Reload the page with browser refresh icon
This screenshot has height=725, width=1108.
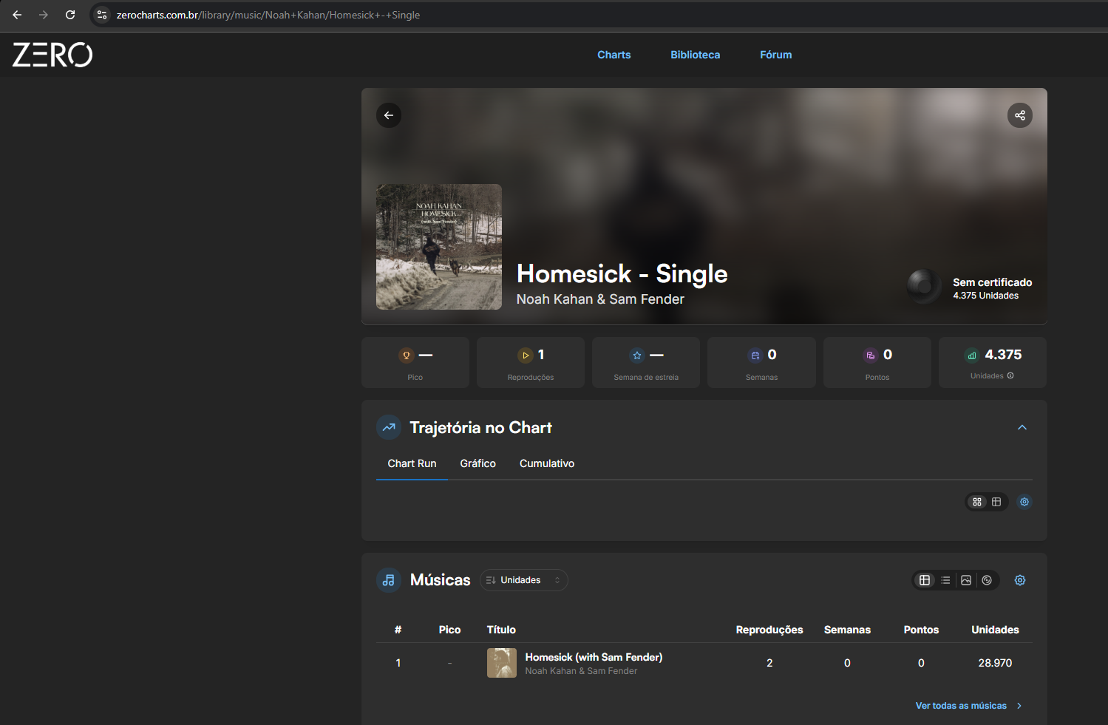70,15
